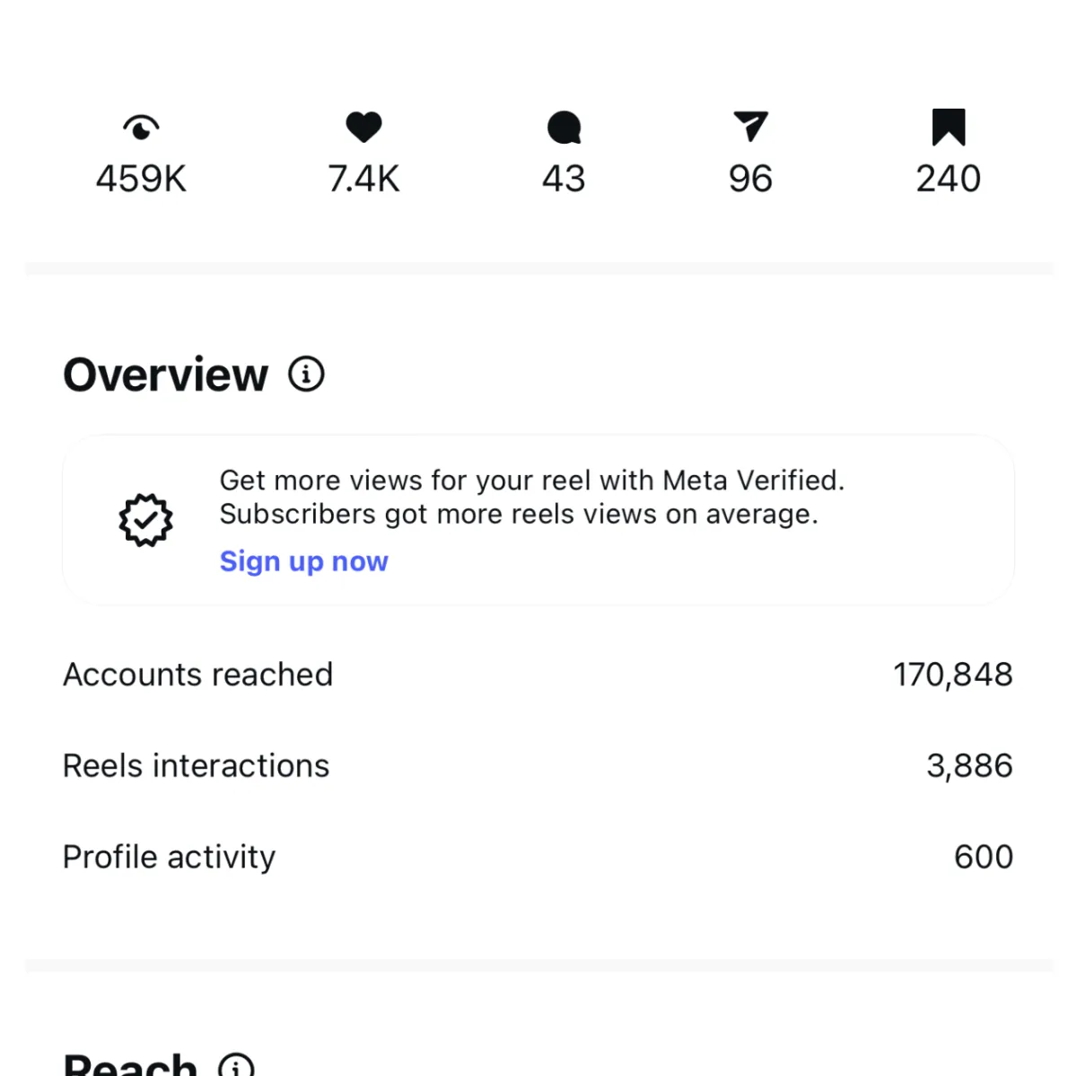Open the Overview info icon
The width and height of the screenshot is (1077, 1076).
click(x=306, y=374)
